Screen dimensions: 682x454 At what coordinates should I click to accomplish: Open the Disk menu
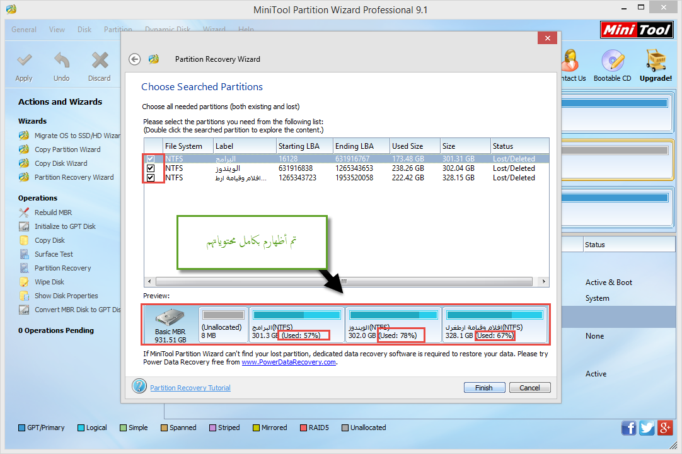click(x=84, y=30)
